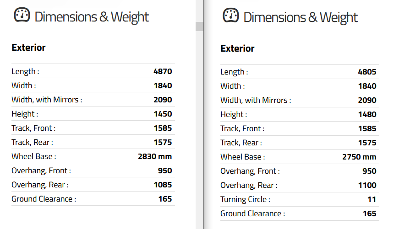This screenshot has height=229, width=399.
Task: Click the left Dimensions & Weight heading
Action: click(92, 17)
